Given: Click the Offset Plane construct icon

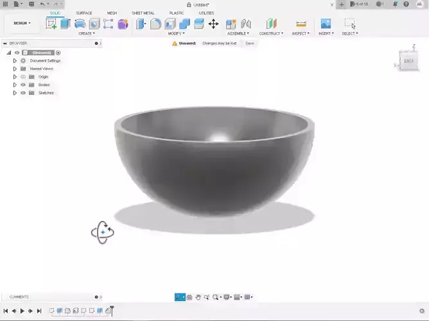Looking at the screenshot, I should (271, 24).
